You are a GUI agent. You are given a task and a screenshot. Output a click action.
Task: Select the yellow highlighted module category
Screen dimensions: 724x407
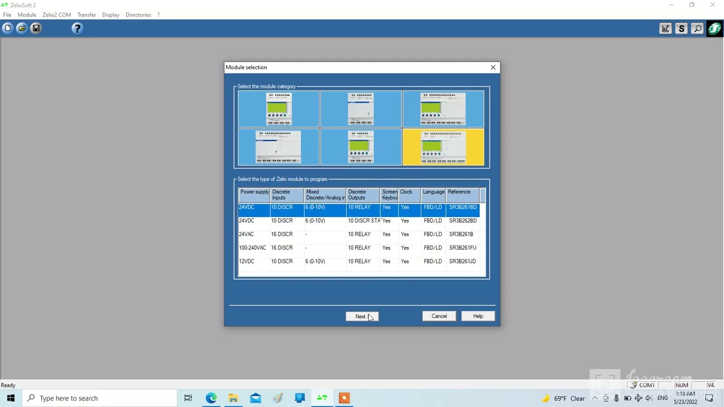tap(443, 147)
